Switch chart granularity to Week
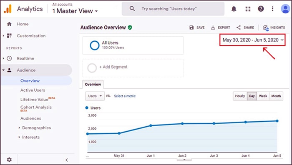The image size is (292, 165). coord(263,96)
